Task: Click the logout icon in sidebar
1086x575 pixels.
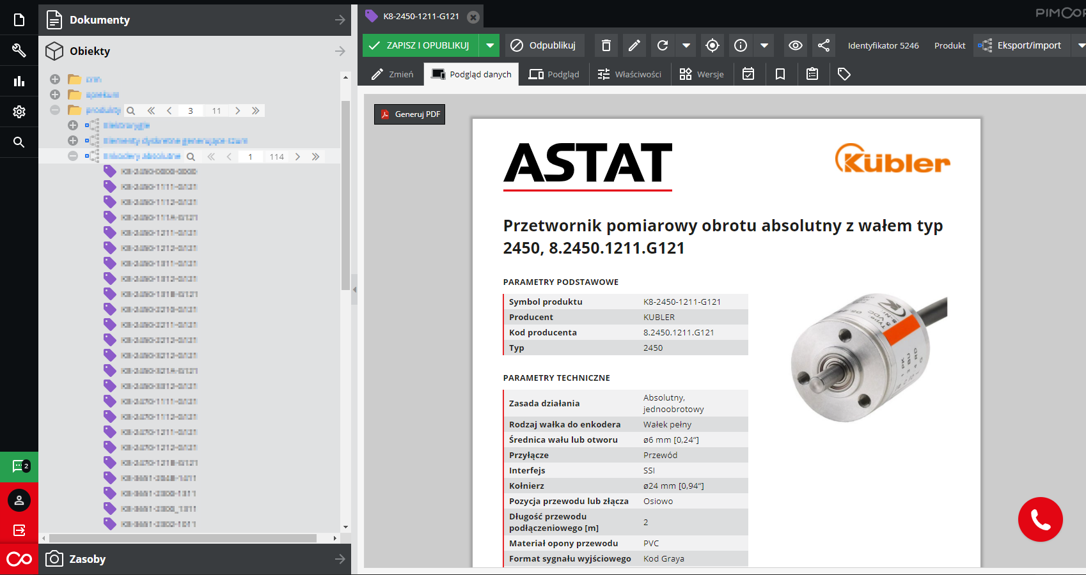Action: tap(19, 530)
